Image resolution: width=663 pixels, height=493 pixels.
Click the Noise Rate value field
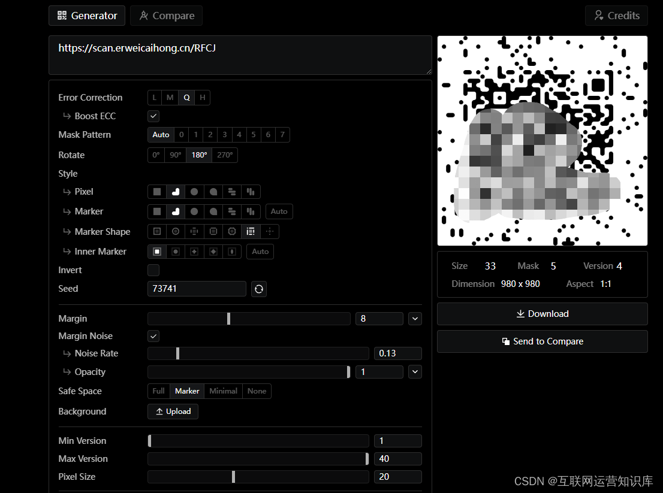tap(398, 353)
